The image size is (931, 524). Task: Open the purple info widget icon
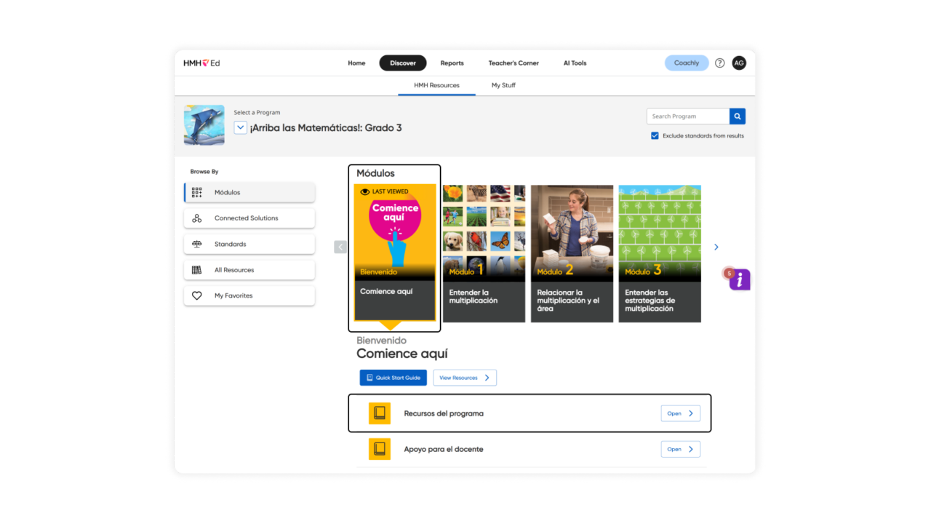740,279
